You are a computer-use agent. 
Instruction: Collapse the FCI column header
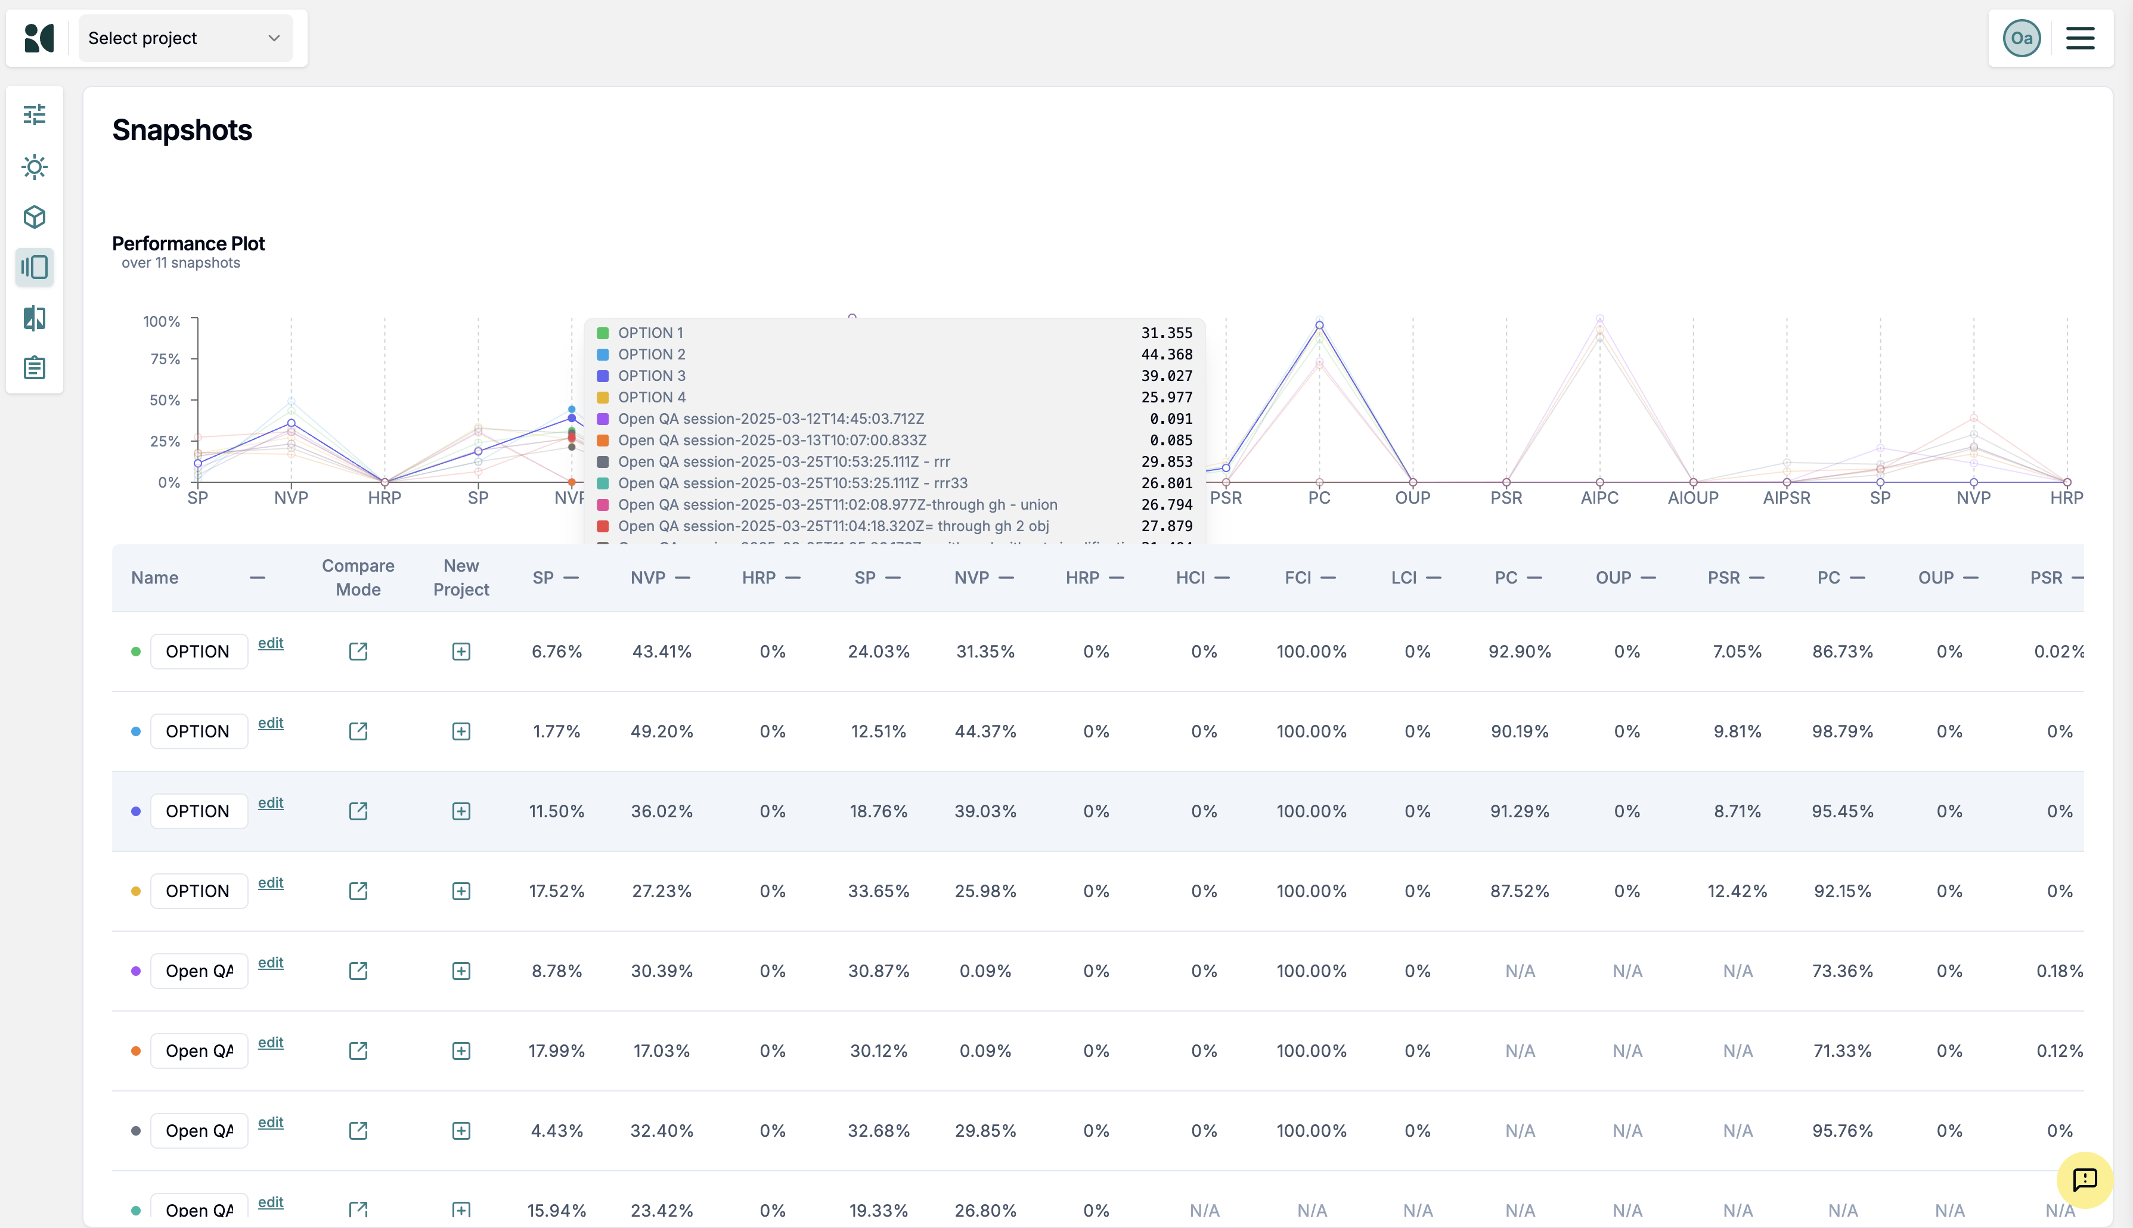coord(1328,578)
